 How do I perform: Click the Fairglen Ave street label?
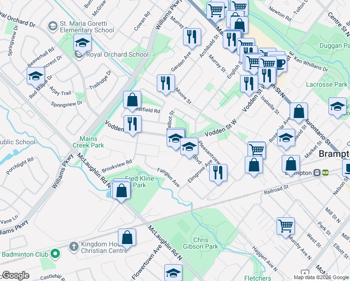point(168,177)
